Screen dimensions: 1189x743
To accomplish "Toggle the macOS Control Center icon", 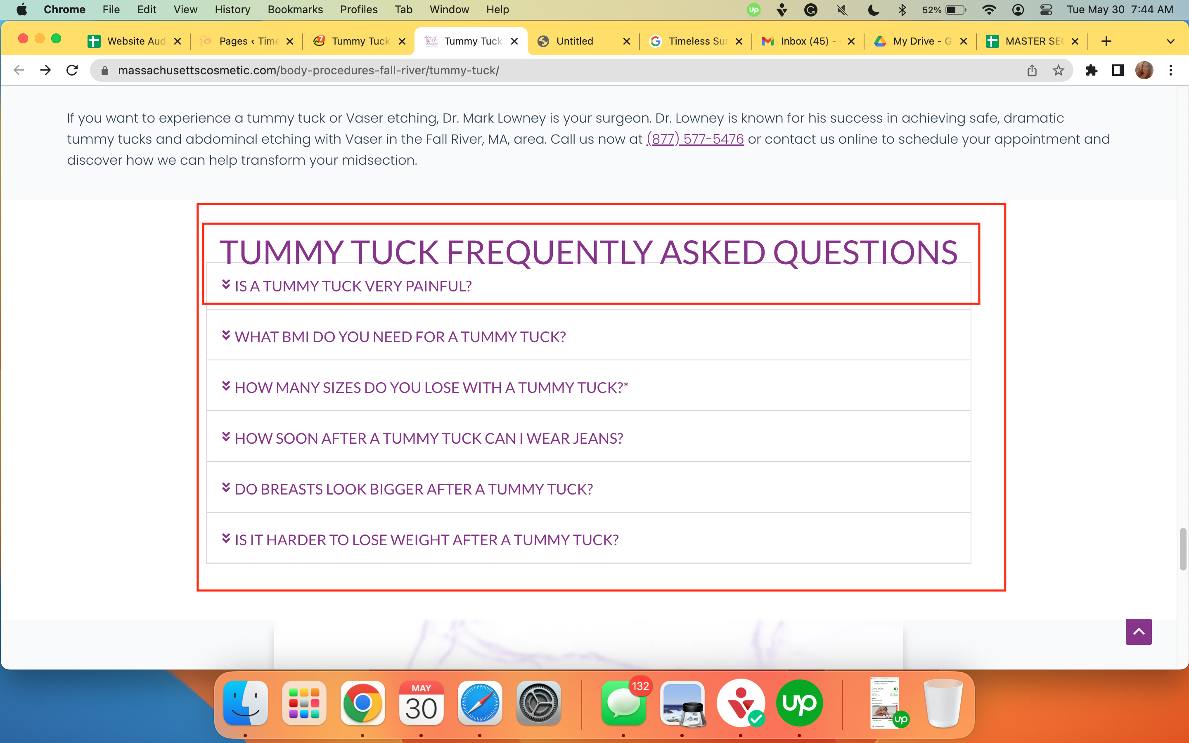I will click(1046, 10).
